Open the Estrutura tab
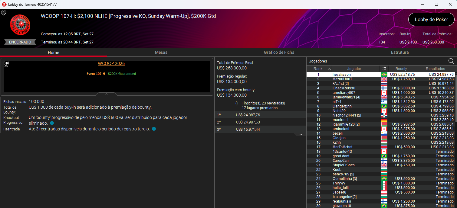The height and width of the screenshot is (208, 457). pos(400,52)
